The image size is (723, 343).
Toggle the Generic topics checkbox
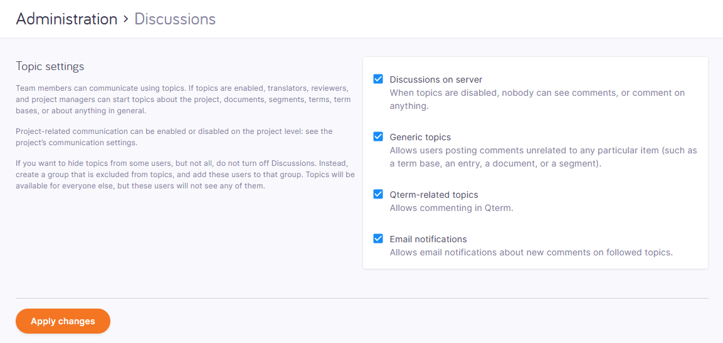tap(378, 137)
